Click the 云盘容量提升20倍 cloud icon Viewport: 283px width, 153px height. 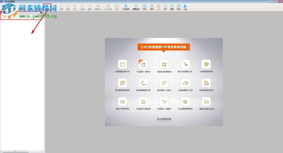185,83
